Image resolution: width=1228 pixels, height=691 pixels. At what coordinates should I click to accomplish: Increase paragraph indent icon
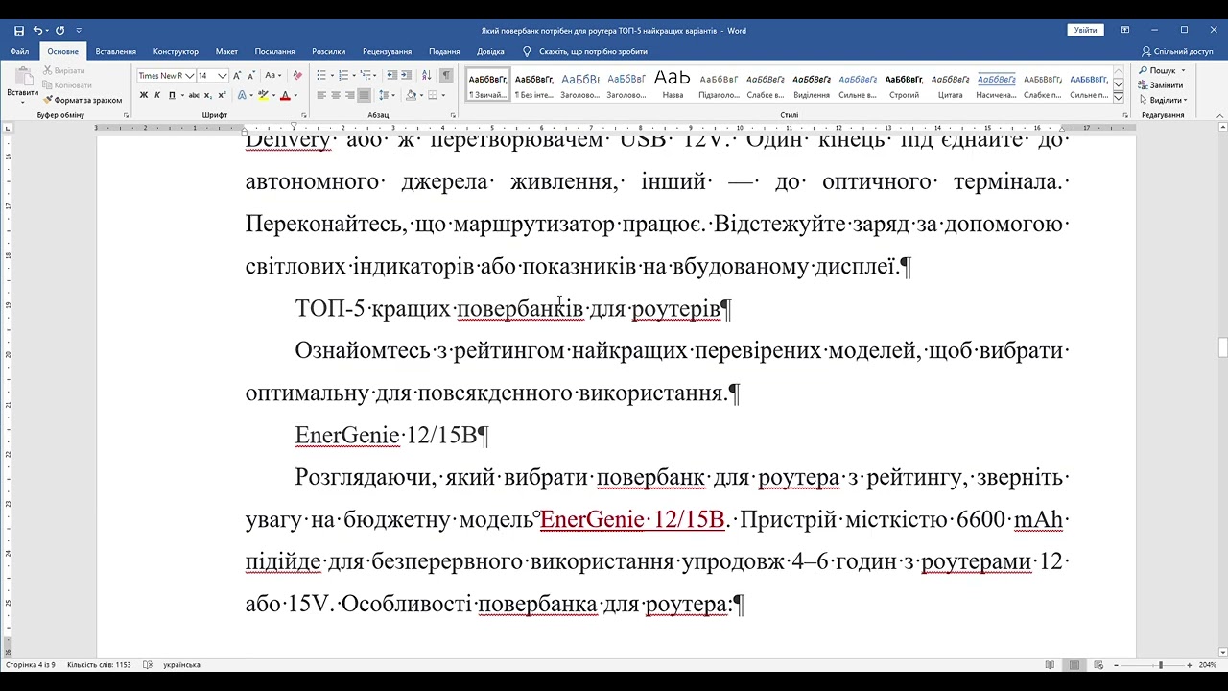pyautogui.click(x=408, y=76)
